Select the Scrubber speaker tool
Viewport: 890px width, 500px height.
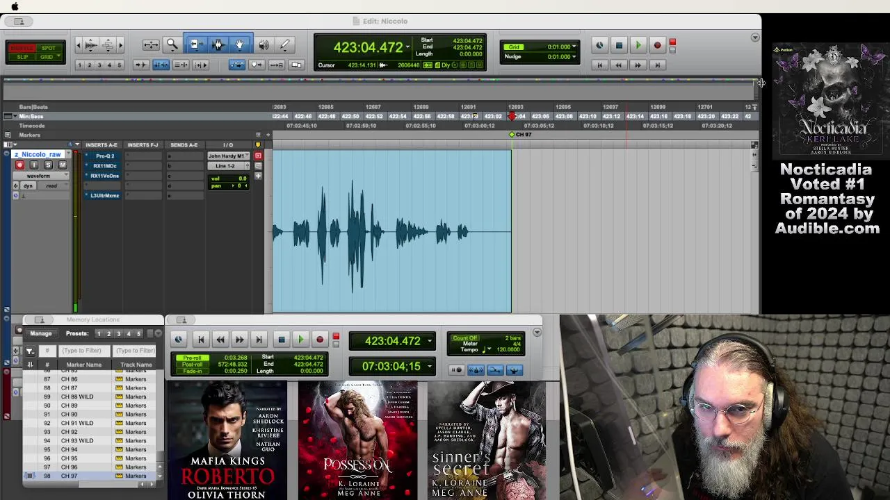tap(264, 45)
